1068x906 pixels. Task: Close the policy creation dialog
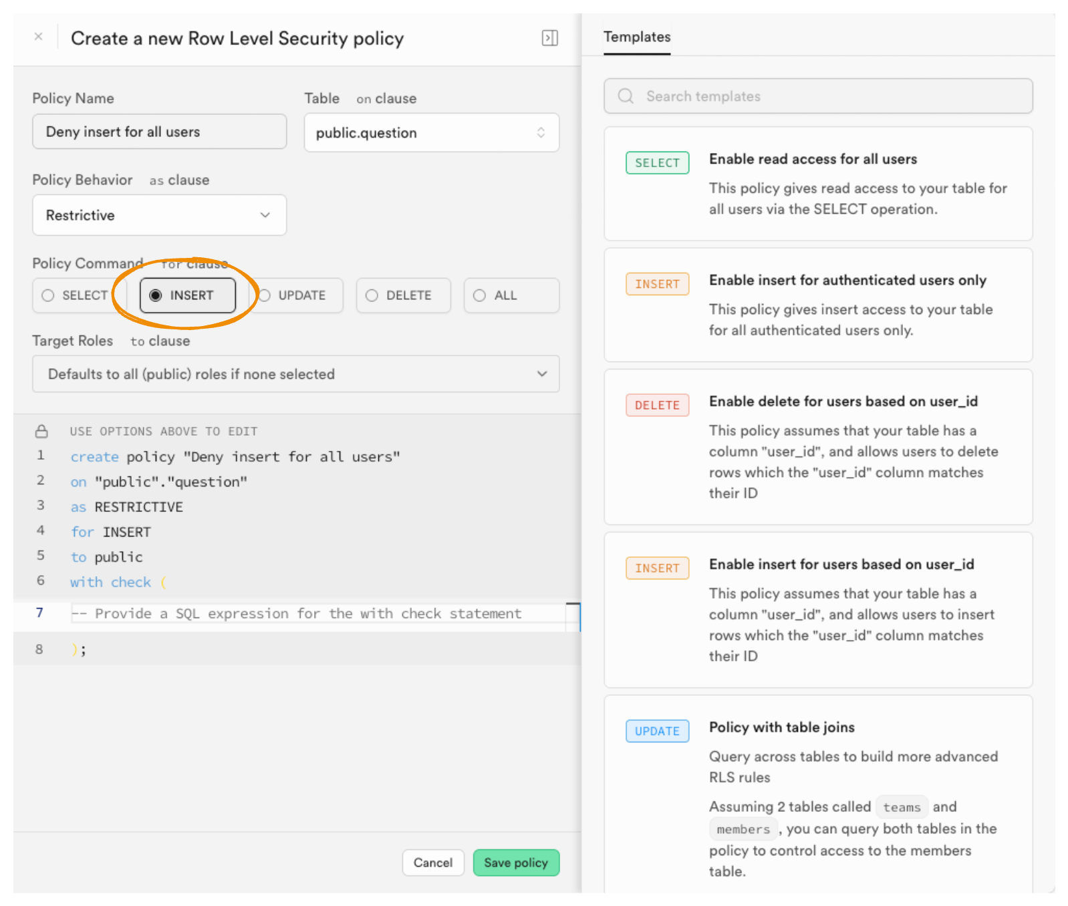point(39,37)
